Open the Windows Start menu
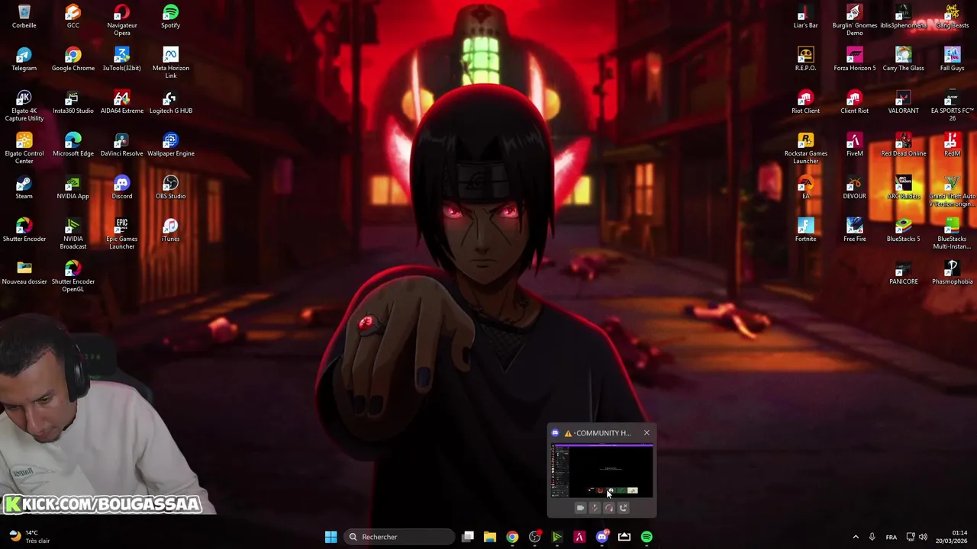977x549 pixels. click(x=331, y=537)
